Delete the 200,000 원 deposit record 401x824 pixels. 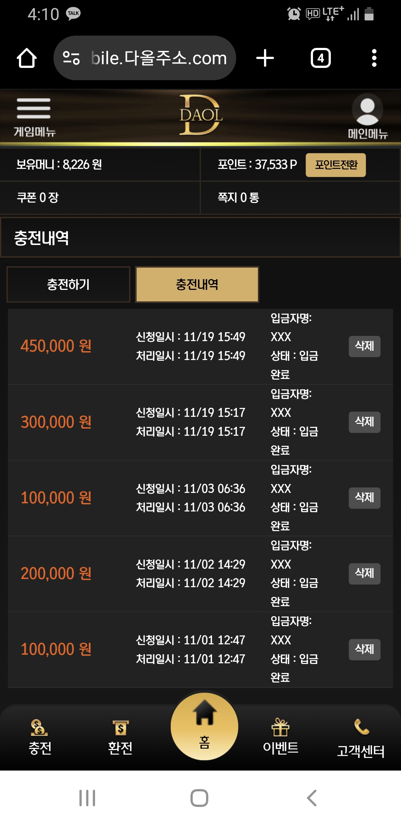click(364, 573)
